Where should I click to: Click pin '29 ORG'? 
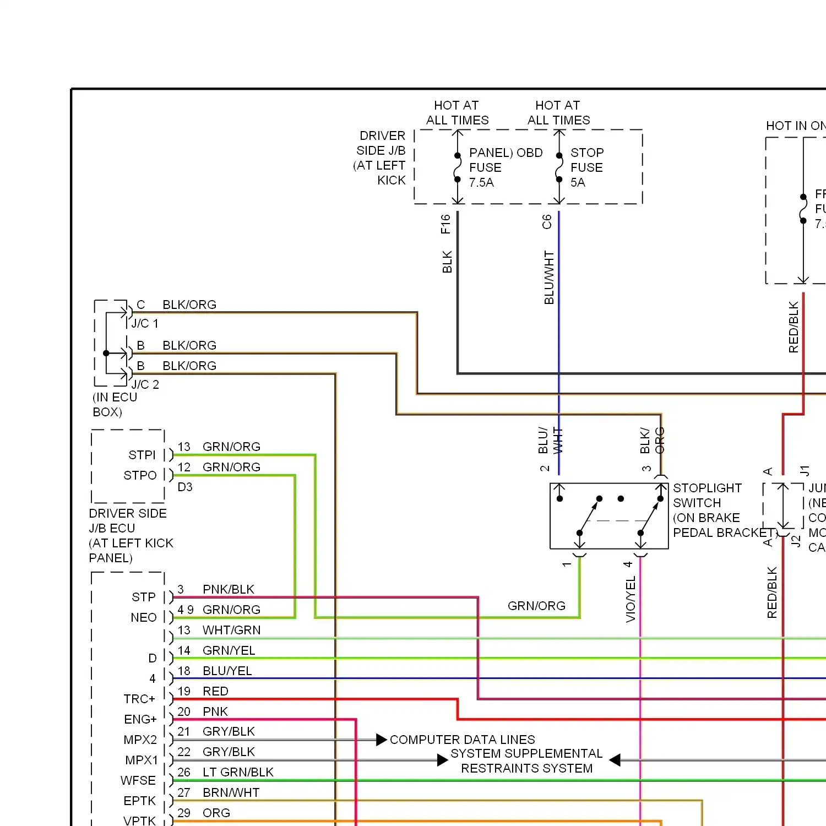[x=204, y=813]
